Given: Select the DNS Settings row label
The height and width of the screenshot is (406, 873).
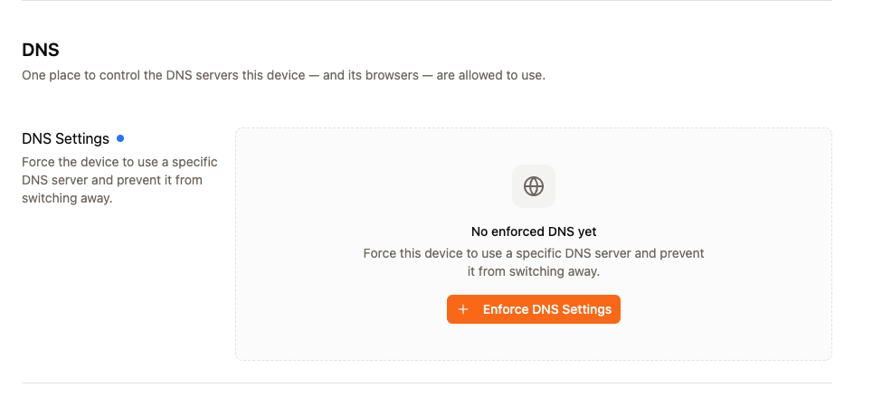Looking at the screenshot, I should pyautogui.click(x=66, y=138).
